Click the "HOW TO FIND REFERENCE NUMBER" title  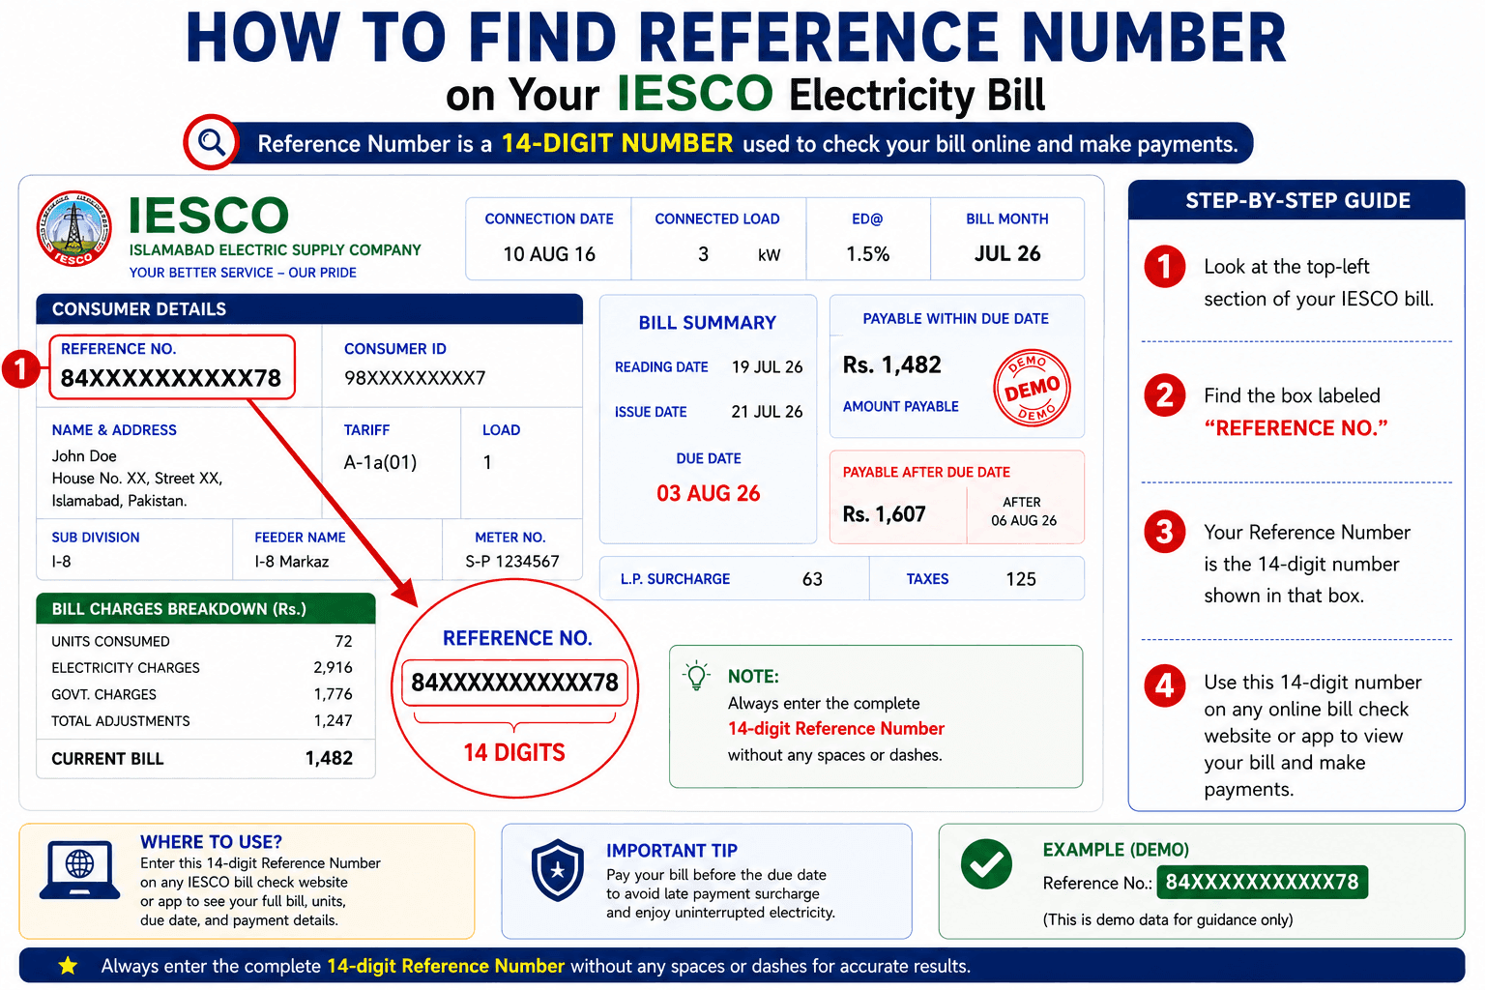[x=736, y=38]
